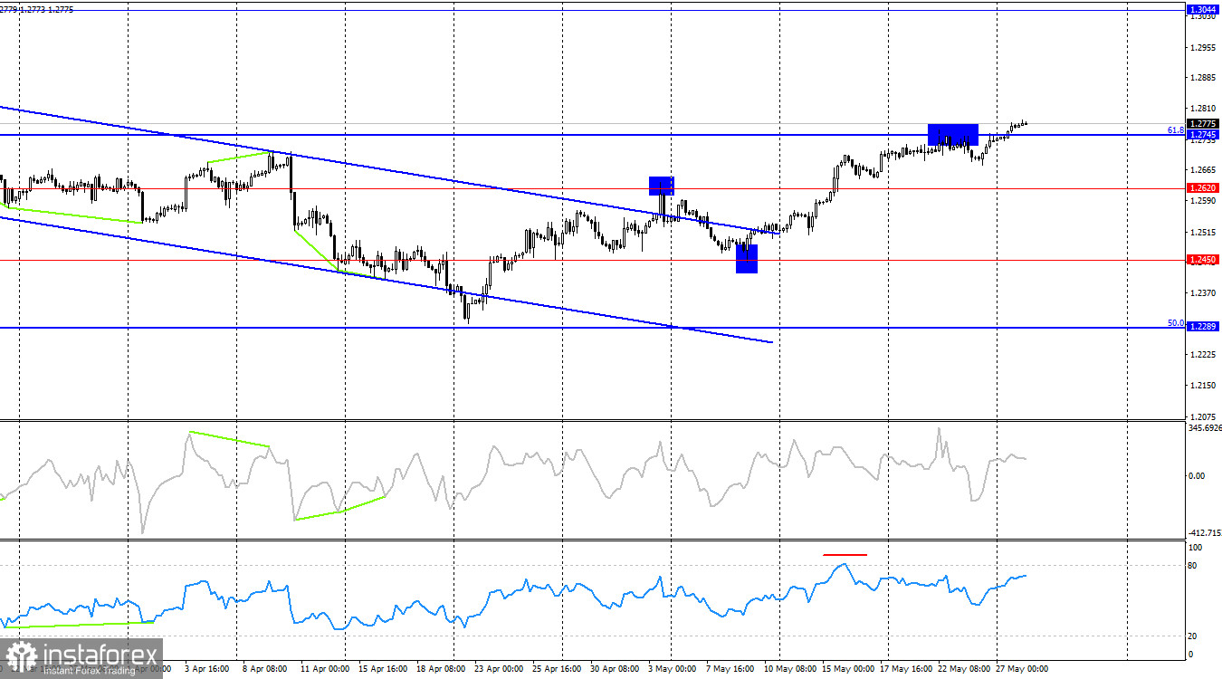
Task: Click the 27 May 00:00 date label
Action: [x=1022, y=669]
